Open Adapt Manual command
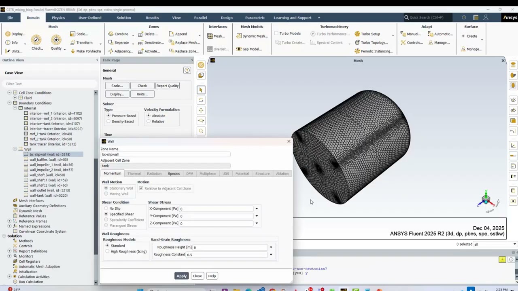This screenshot has height=291, width=518. click(x=411, y=34)
